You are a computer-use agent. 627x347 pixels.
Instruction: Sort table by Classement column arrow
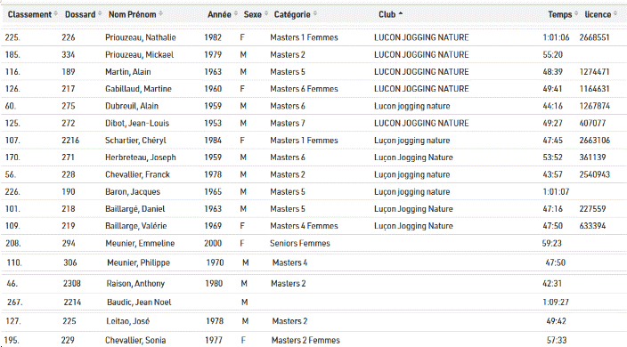pos(55,14)
